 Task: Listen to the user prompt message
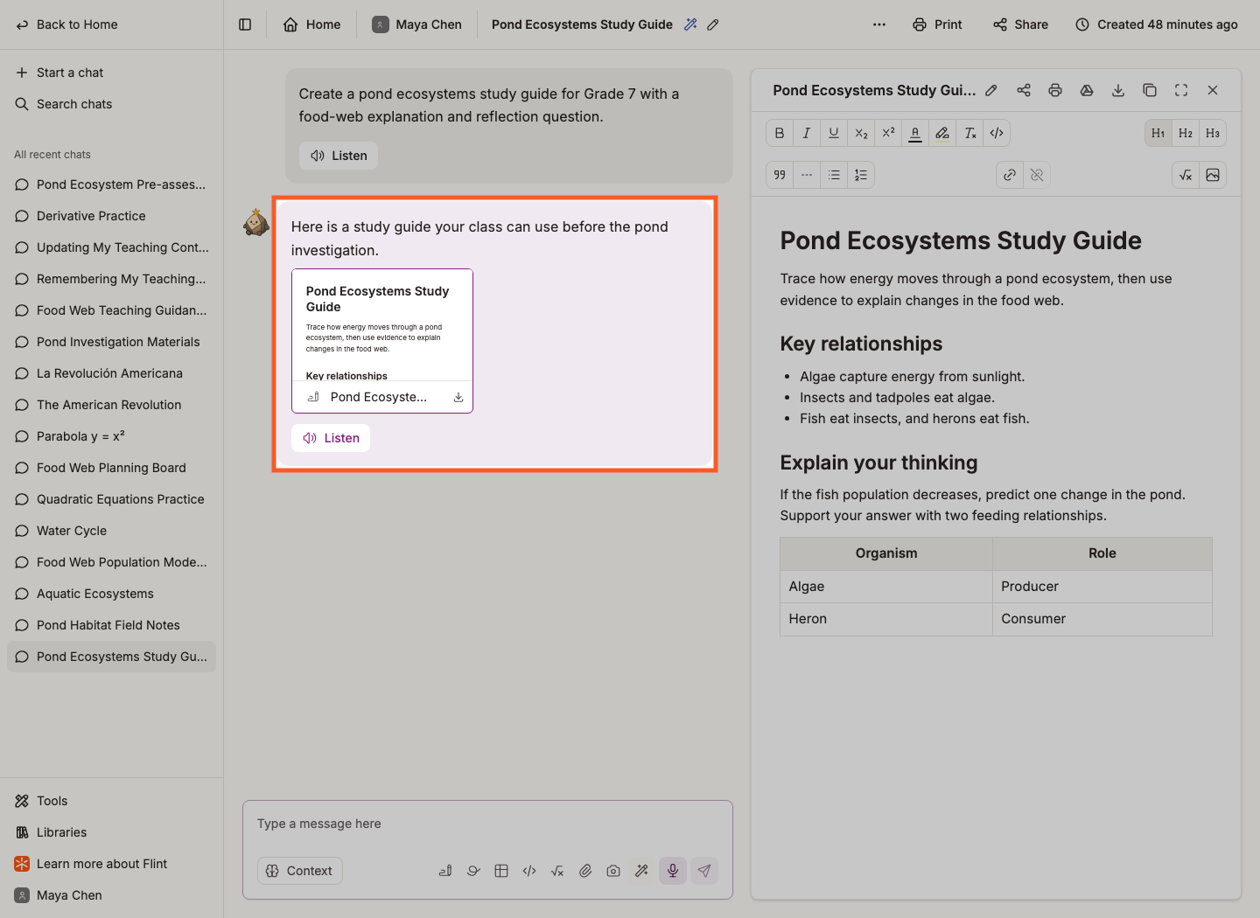339,156
